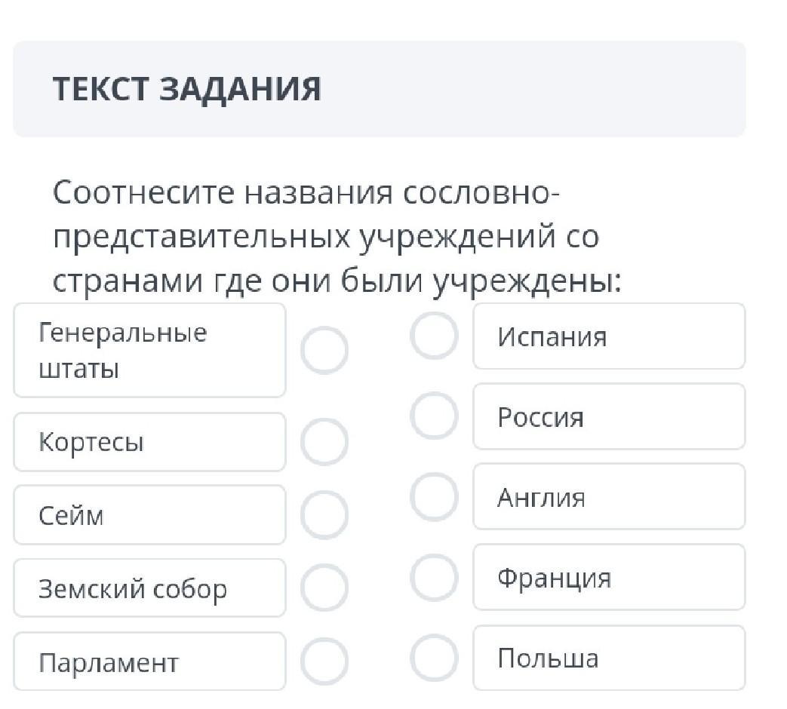Image resolution: width=787 pixels, height=709 pixels.
Task: Select the circle beside Россия
Action: point(434,416)
